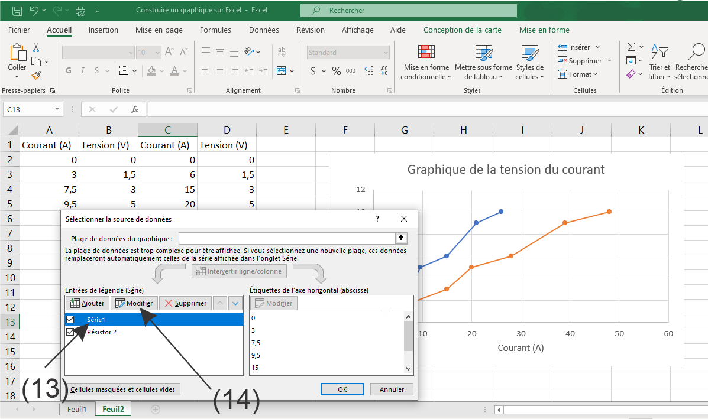Open the Insertion ribbon tab
Viewport: 708px width, 419px height.
point(104,30)
